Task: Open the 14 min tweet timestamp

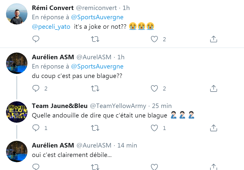Action: click(127, 145)
